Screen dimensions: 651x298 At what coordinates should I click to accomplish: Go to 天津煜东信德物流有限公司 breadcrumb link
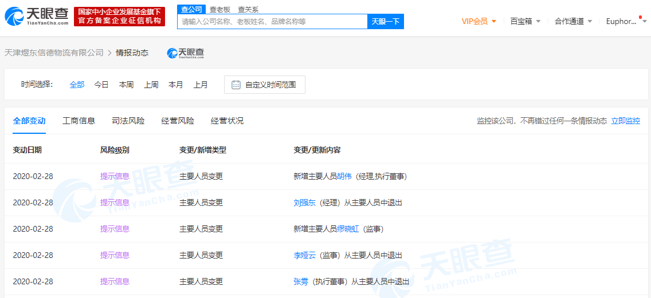point(54,53)
